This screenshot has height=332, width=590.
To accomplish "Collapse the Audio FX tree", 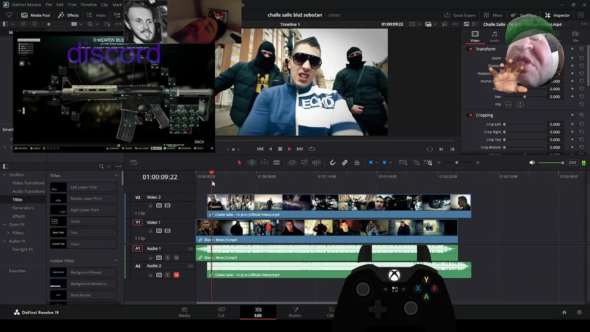I will click(x=5, y=242).
